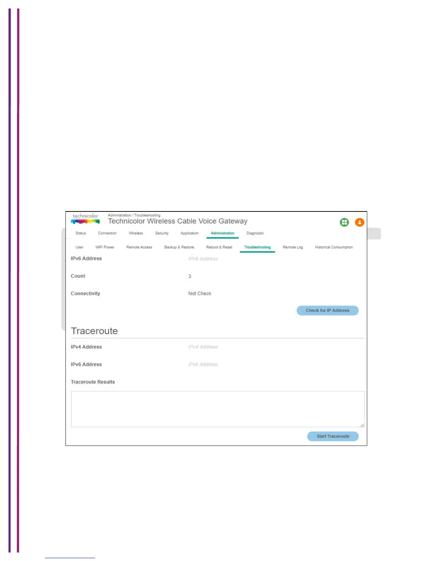Select the Administration tab
The image size is (433, 561).
[x=223, y=233]
